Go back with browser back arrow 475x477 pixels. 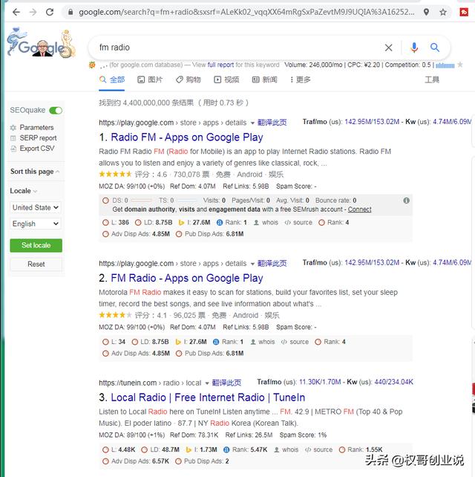(x=16, y=12)
